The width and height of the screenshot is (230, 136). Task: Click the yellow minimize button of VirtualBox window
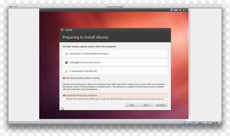click(x=14, y=7)
